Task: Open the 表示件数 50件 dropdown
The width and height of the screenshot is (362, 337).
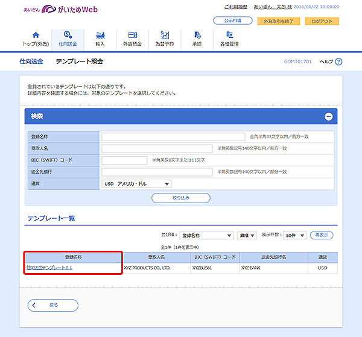Action: coord(296,235)
